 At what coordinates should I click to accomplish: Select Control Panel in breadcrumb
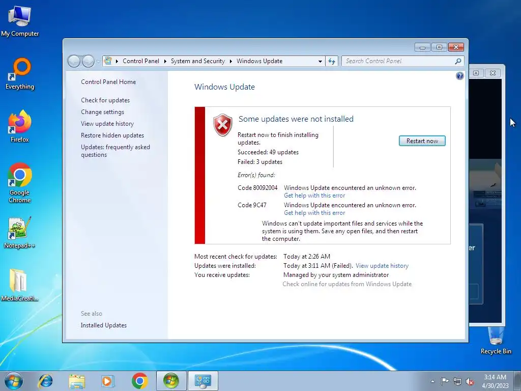141,61
